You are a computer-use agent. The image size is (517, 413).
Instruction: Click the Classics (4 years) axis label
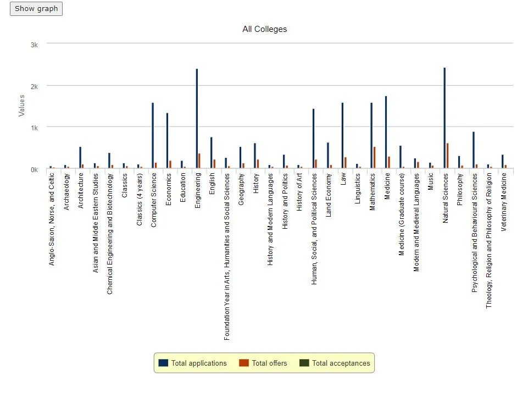click(x=139, y=200)
